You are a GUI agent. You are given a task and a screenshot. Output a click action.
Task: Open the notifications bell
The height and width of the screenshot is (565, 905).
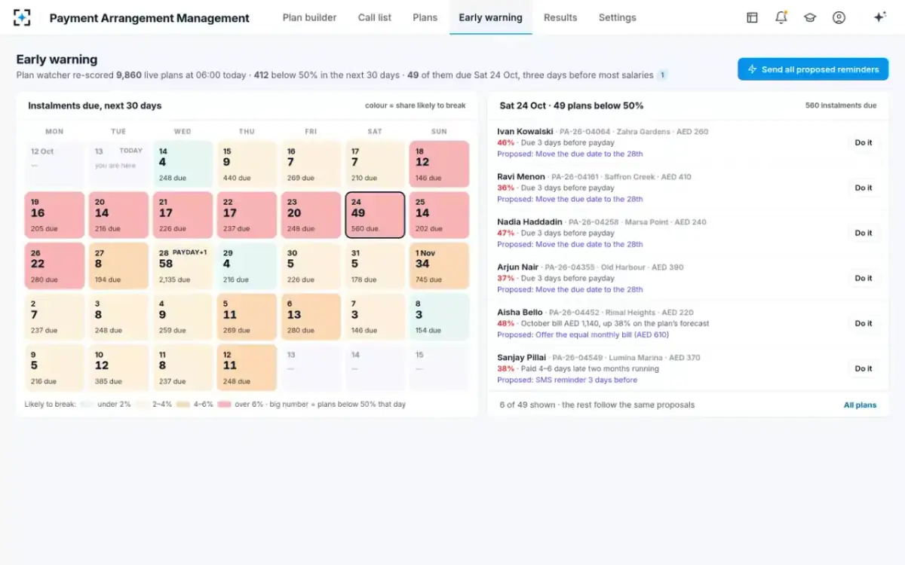pos(781,17)
